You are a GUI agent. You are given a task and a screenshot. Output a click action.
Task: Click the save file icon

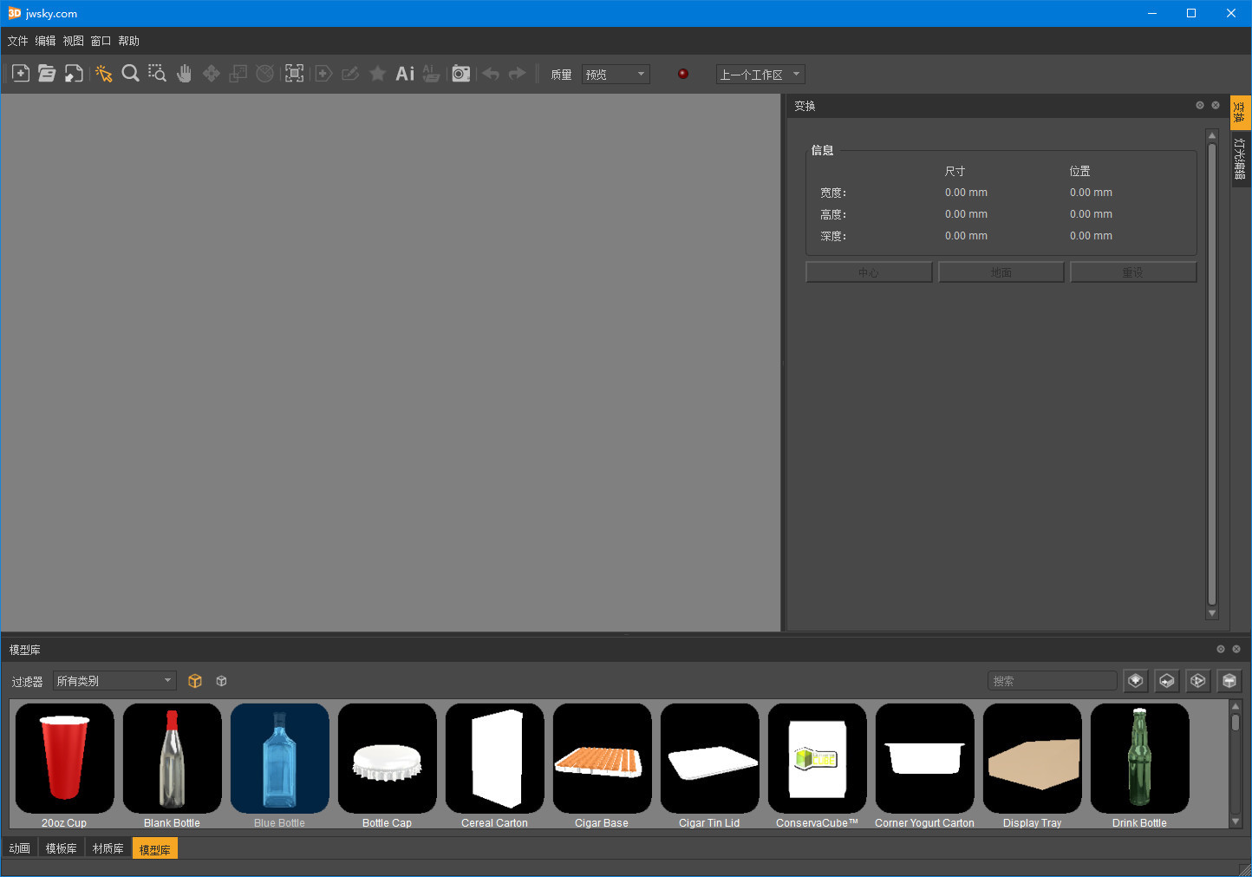click(x=74, y=74)
